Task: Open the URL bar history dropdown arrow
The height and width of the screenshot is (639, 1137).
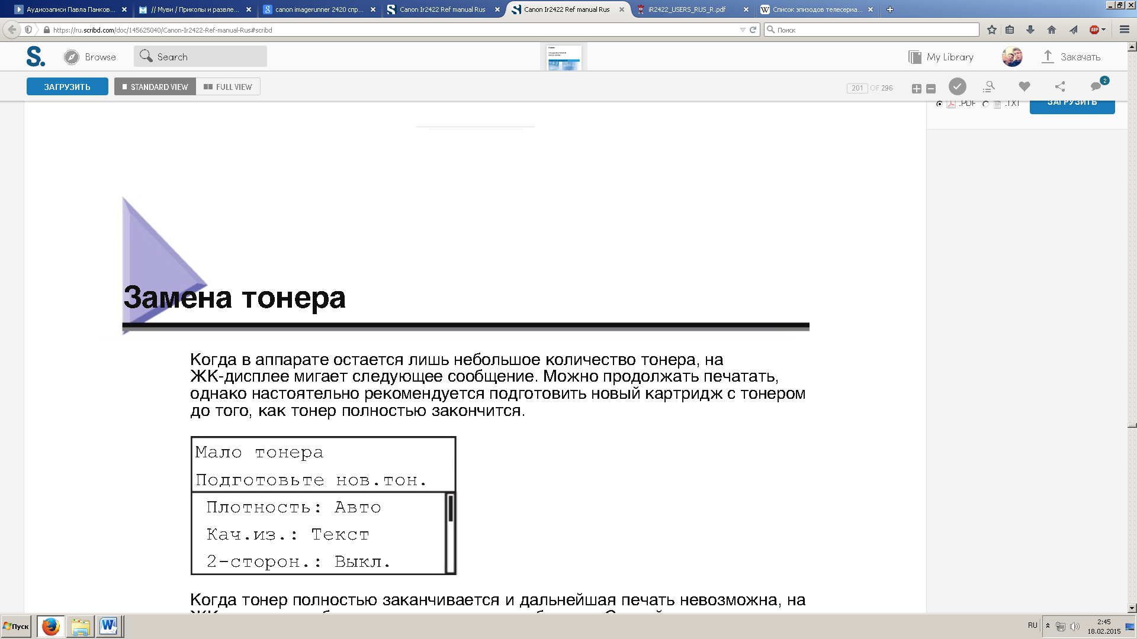Action: 743,30
